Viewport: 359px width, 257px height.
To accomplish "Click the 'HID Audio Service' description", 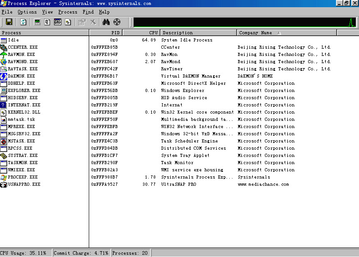I will [x=184, y=98].
